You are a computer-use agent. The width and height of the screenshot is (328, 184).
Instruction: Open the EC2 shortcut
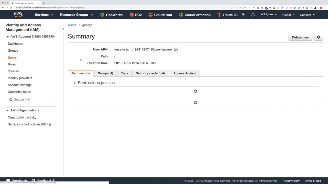[x=136, y=15]
